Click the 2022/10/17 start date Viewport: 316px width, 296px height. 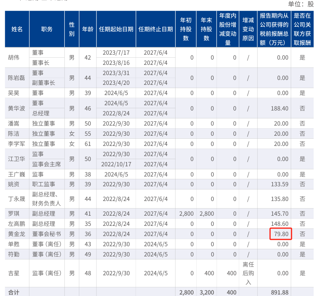(116, 164)
